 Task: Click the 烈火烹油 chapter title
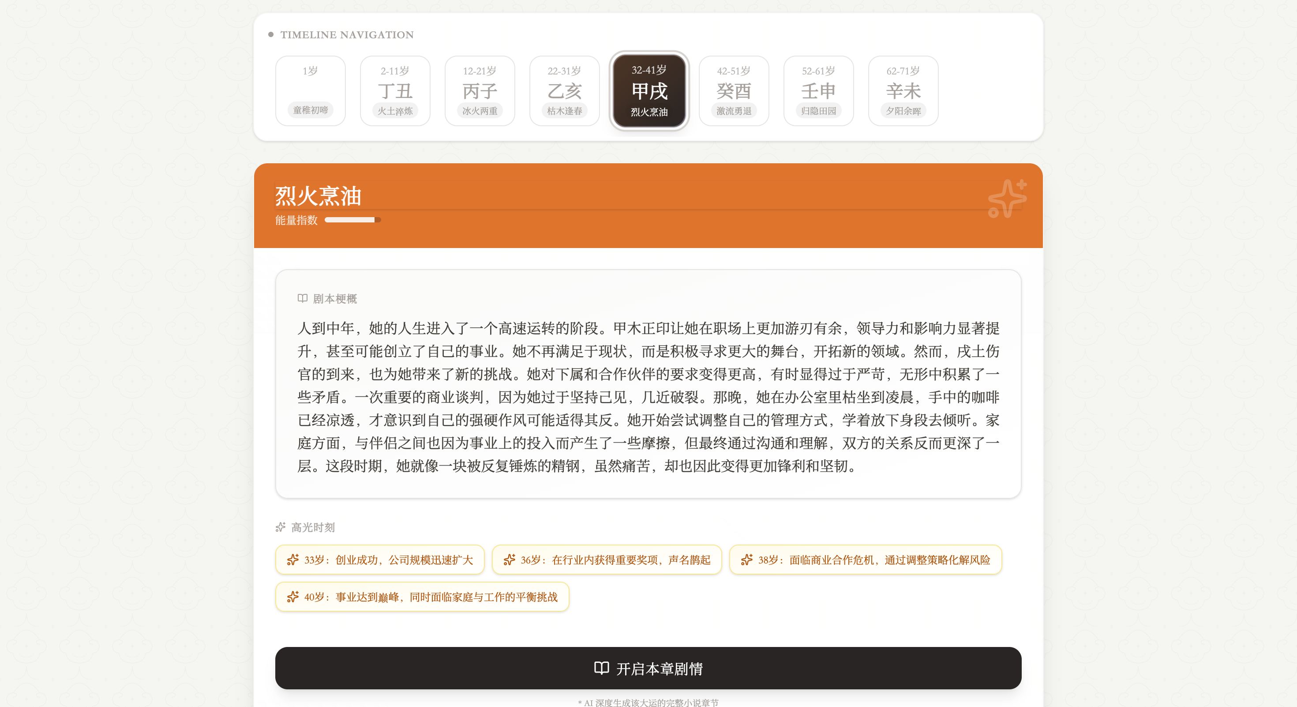tap(318, 196)
